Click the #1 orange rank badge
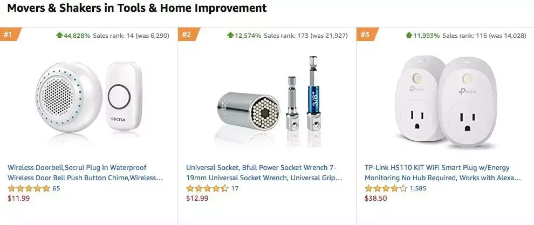The width and height of the screenshot is (534, 225). (x=10, y=35)
